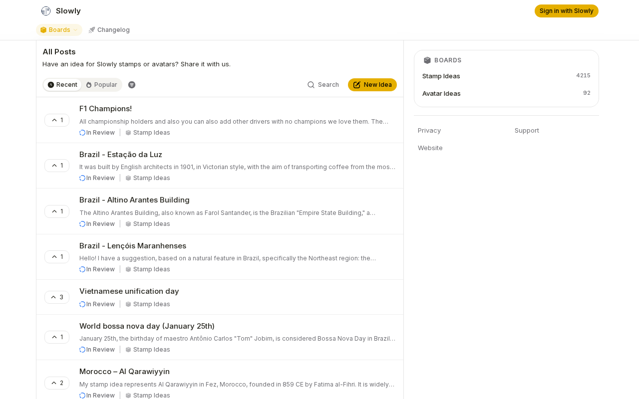The width and height of the screenshot is (639, 399).
Task: Click Sign in with Slowly button
Action: tap(566, 11)
